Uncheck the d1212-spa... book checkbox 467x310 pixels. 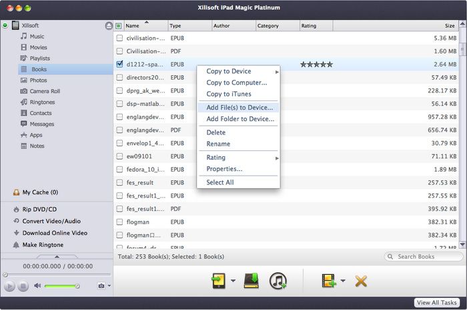[119, 64]
